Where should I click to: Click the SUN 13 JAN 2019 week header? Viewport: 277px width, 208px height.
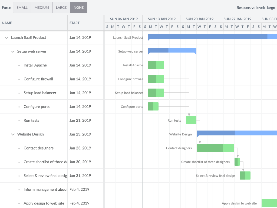[x=161, y=19]
